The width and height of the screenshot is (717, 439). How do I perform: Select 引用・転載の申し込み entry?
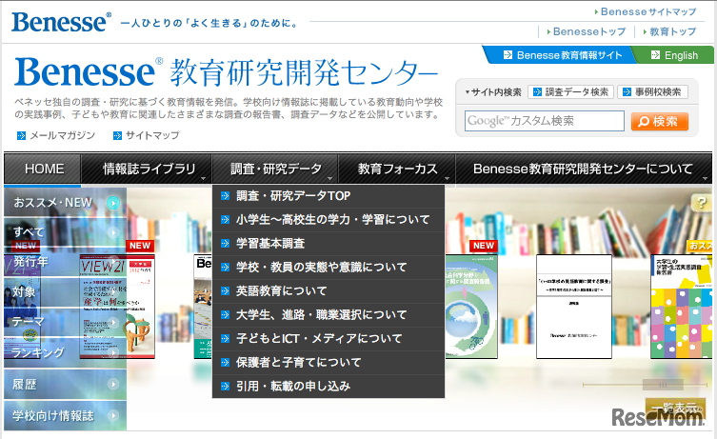pos(329,386)
